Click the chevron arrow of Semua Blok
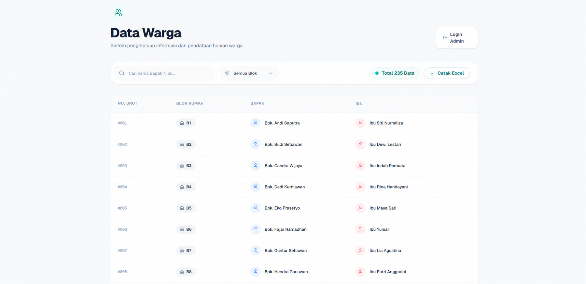586x284 pixels. point(271,73)
